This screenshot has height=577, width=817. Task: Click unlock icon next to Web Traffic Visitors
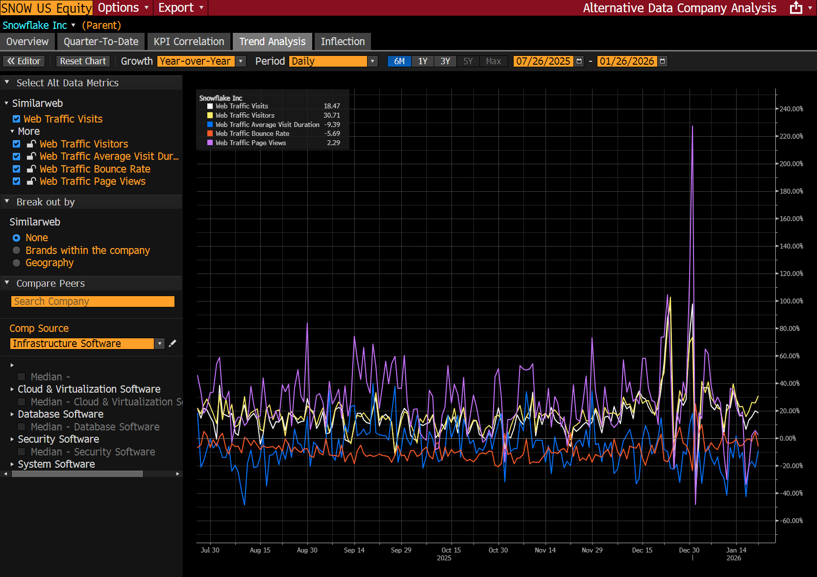pyautogui.click(x=31, y=144)
